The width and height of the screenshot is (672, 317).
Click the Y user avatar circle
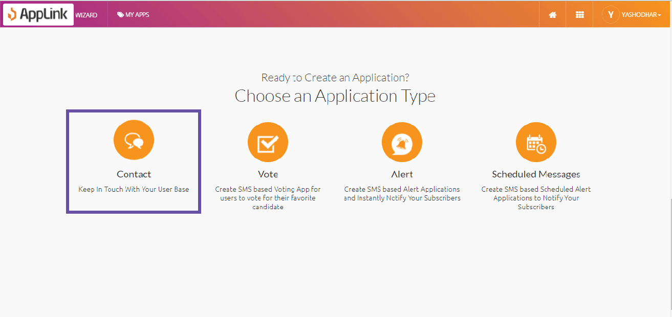(x=611, y=15)
